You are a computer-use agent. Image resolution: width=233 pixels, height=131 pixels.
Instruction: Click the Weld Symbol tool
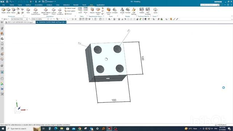click(x=70, y=11)
